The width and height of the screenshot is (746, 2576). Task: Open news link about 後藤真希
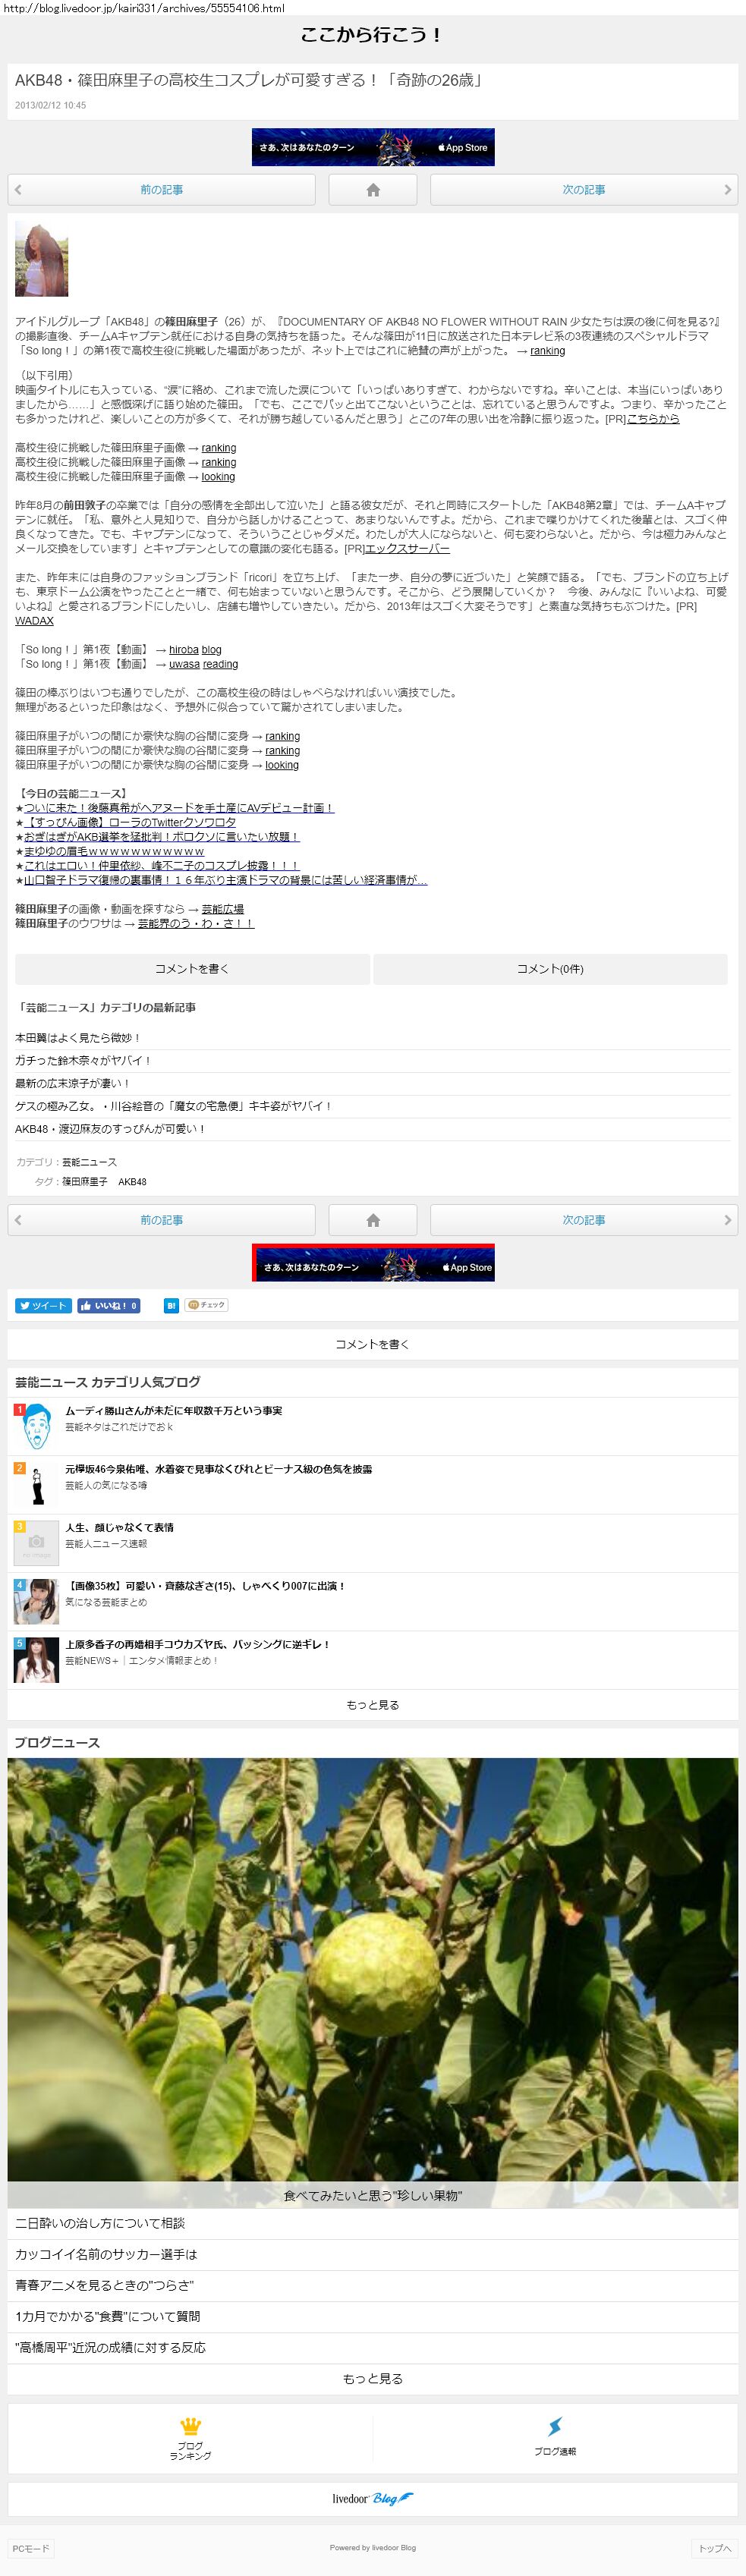[x=178, y=808]
